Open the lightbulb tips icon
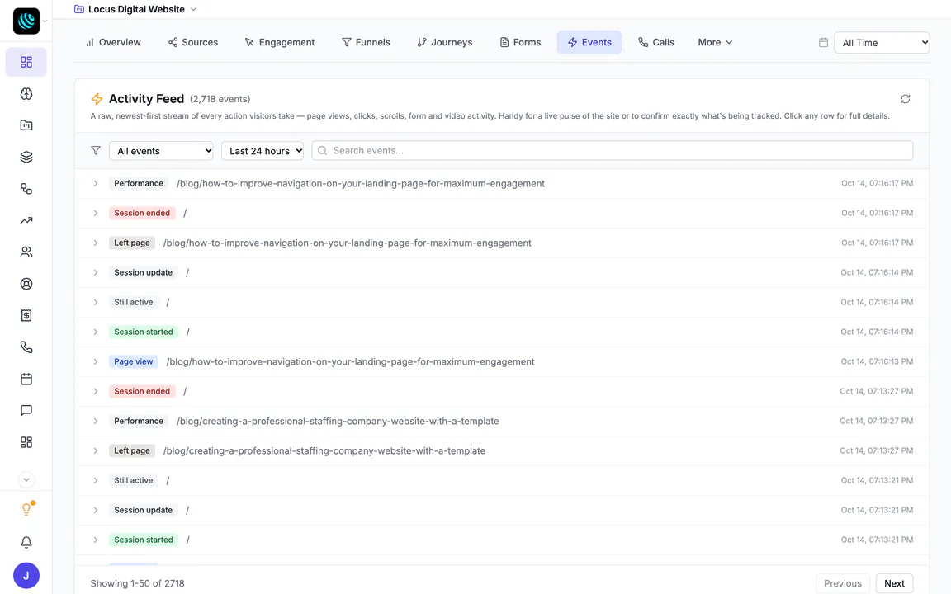The width and height of the screenshot is (951, 594). (26, 509)
